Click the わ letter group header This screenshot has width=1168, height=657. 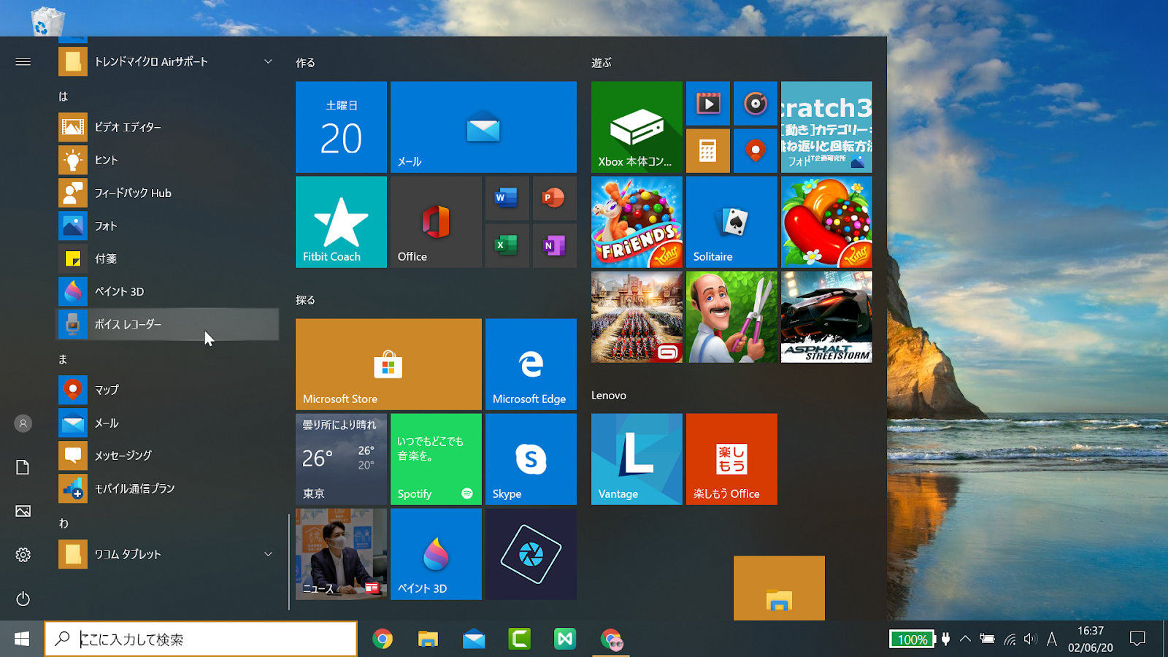[x=64, y=523]
